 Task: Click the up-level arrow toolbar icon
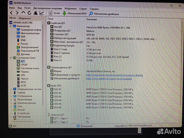(x=23, y=13)
